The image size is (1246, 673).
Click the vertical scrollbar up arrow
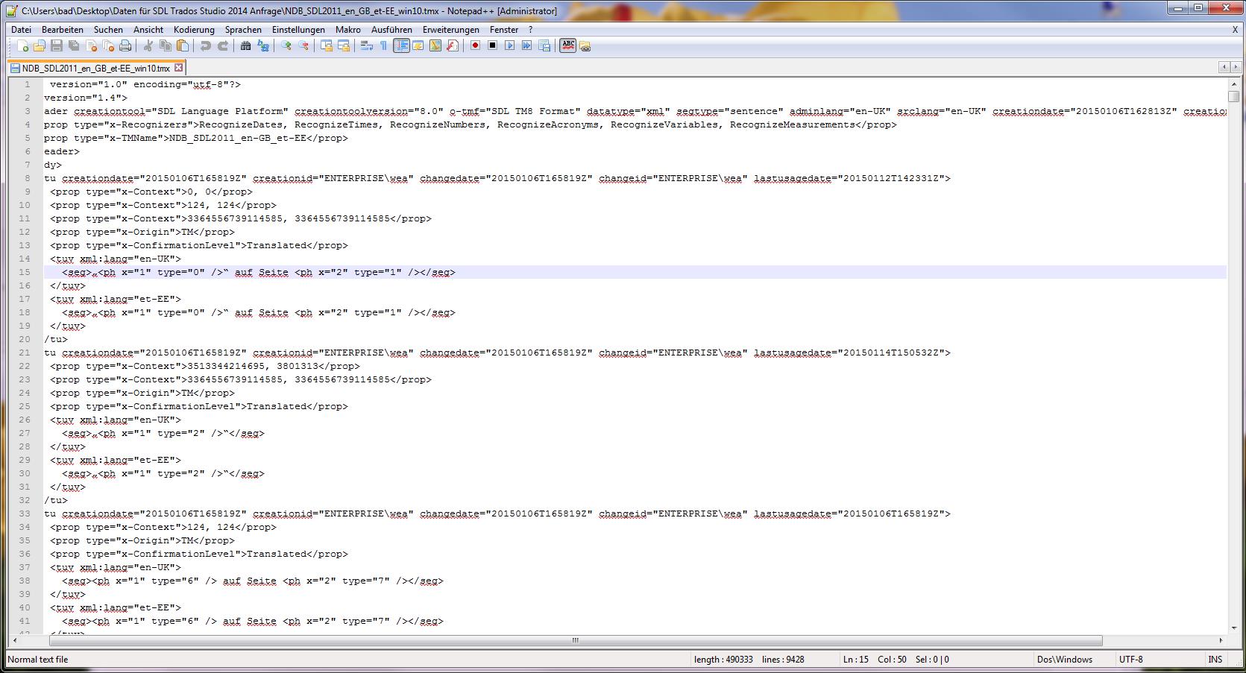pyautogui.click(x=1233, y=83)
